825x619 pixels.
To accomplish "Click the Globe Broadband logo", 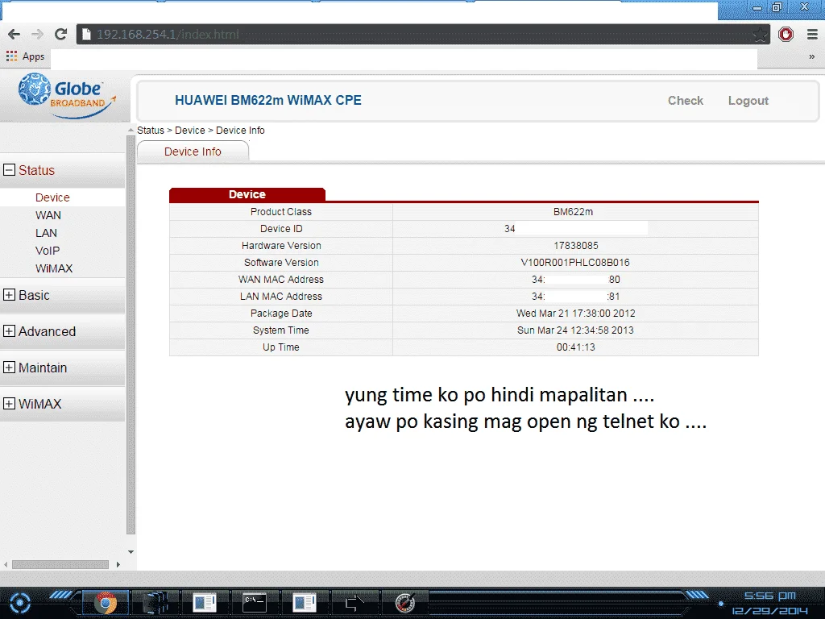I will point(67,95).
